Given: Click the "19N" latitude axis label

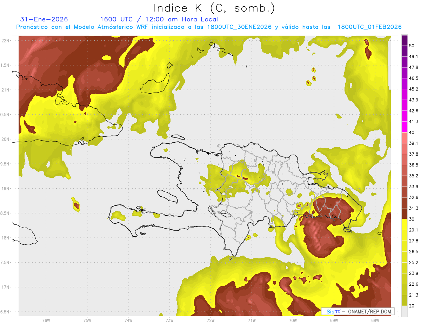Looking at the screenshot, I should point(6,188).
